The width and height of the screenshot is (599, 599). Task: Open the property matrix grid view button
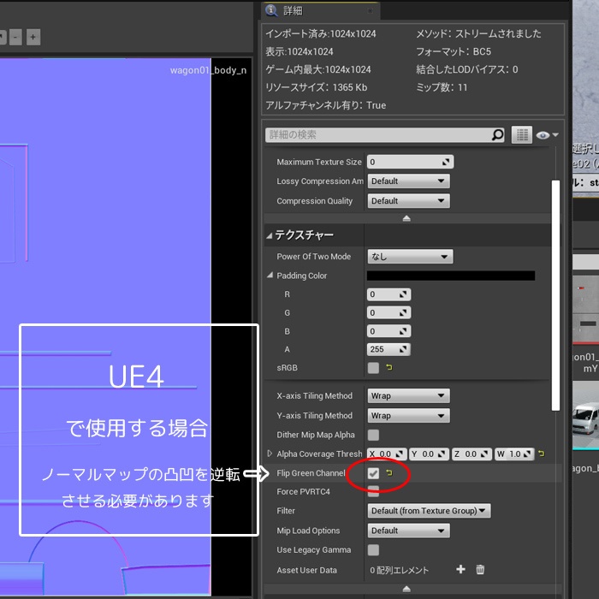pos(522,135)
